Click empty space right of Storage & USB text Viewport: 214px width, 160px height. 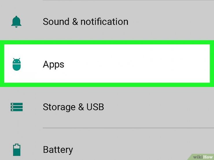click(158, 107)
